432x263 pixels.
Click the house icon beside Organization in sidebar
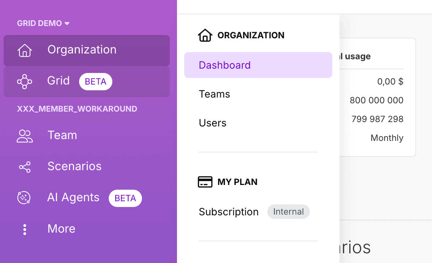tap(25, 50)
